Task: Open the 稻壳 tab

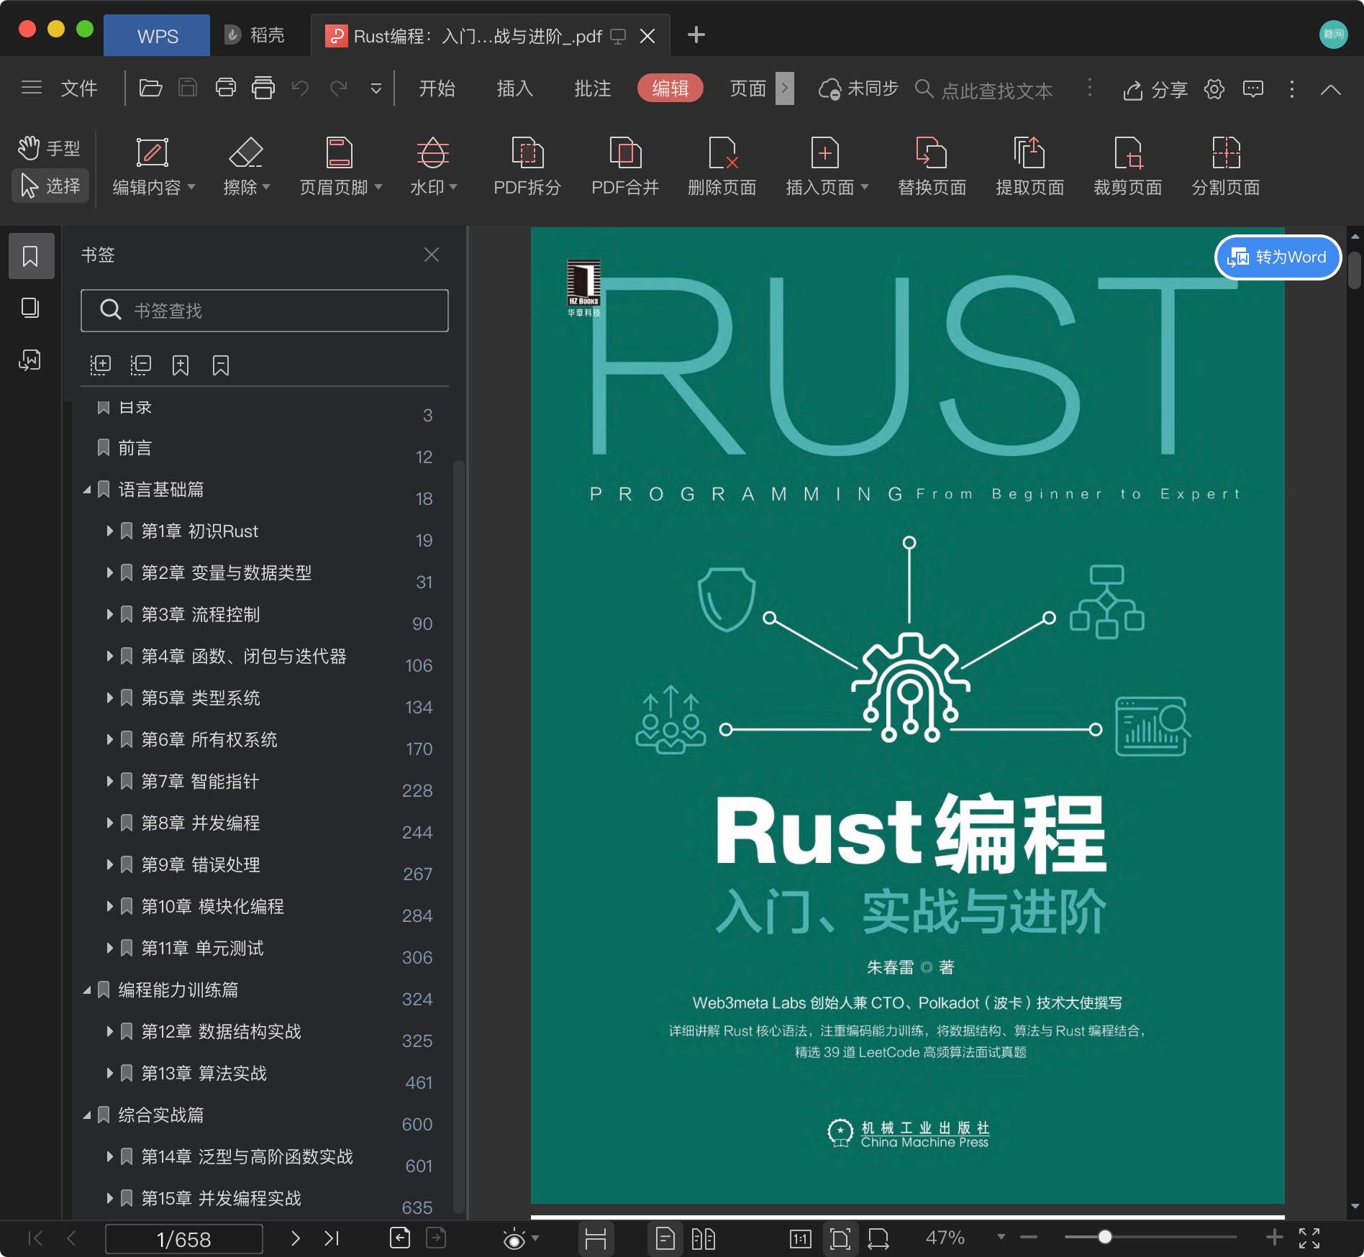Action: coord(255,35)
